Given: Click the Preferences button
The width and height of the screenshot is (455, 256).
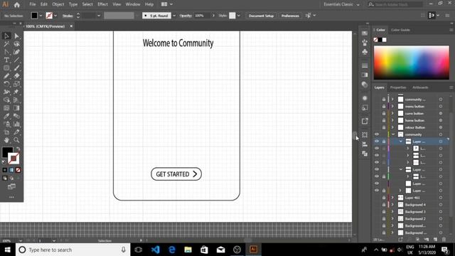Looking at the screenshot, I should click(x=290, y=16).
